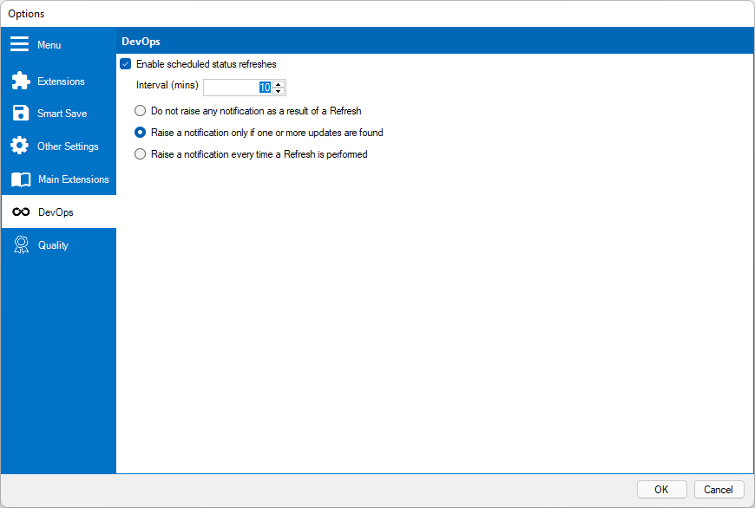Click the Other Settings gear icon
Image resolution: width=755 pixels, height=508 pixels.
click(20, 147)
